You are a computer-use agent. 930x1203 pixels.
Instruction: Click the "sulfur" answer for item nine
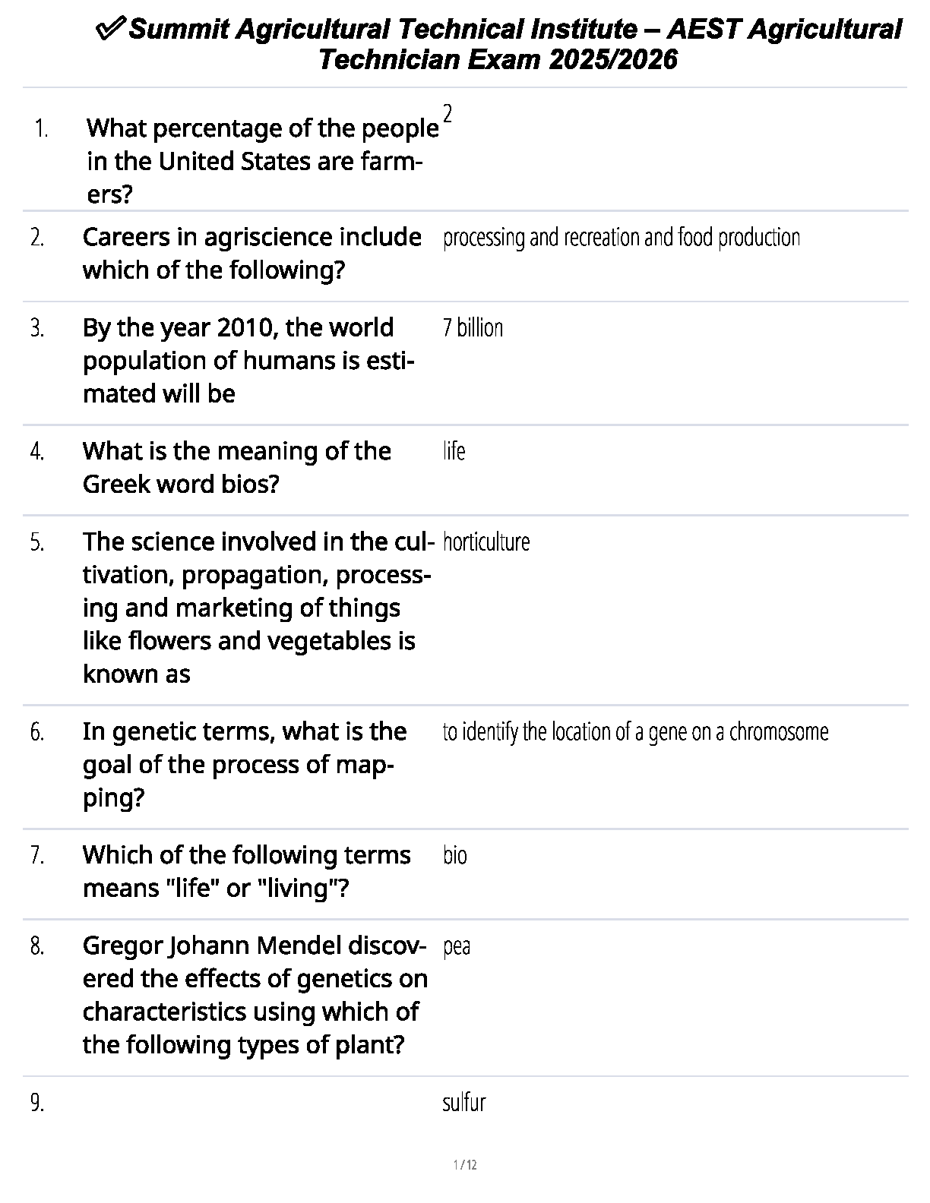point(463,1103)
